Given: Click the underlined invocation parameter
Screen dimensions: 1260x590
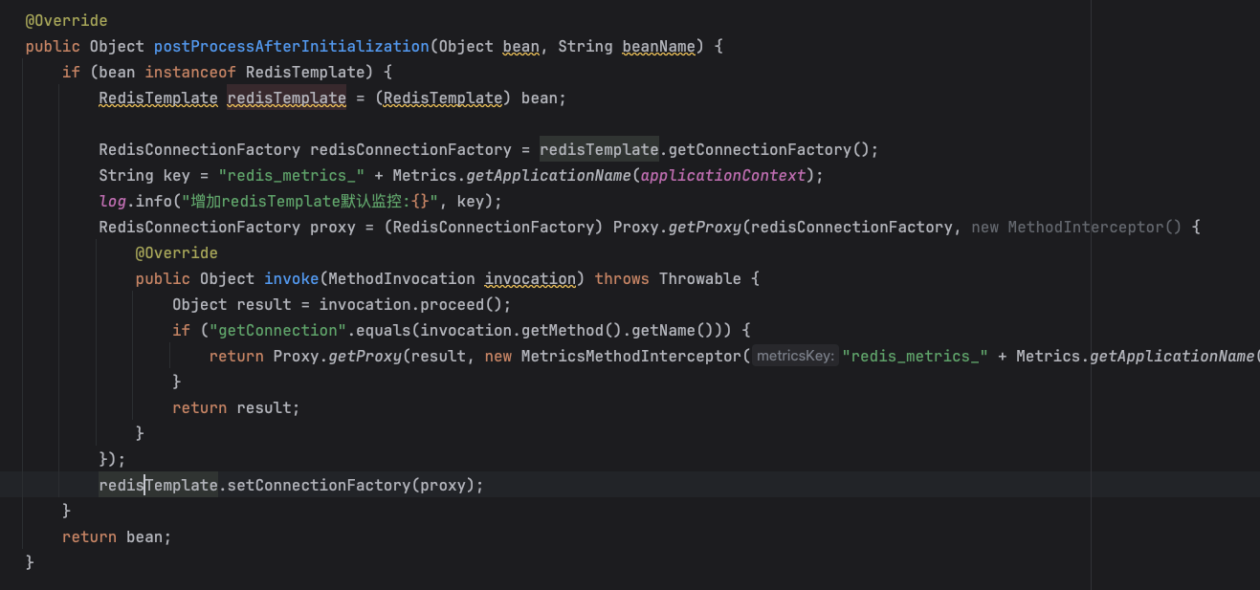Looking at the screenshot, I should (x=530, y=278).
